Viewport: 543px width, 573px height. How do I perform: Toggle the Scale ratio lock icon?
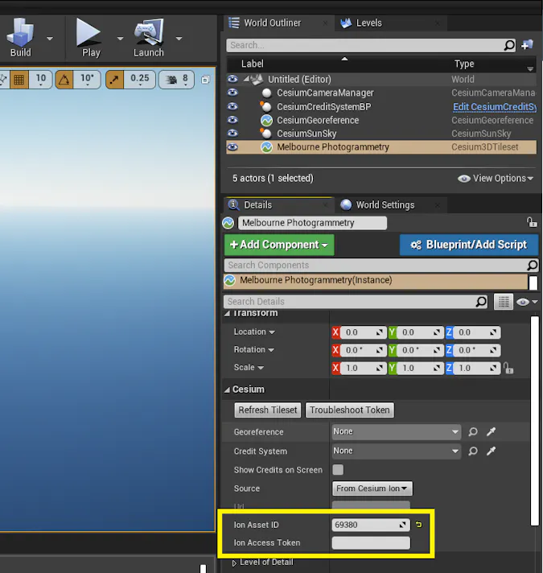click(x=508, y=368)
